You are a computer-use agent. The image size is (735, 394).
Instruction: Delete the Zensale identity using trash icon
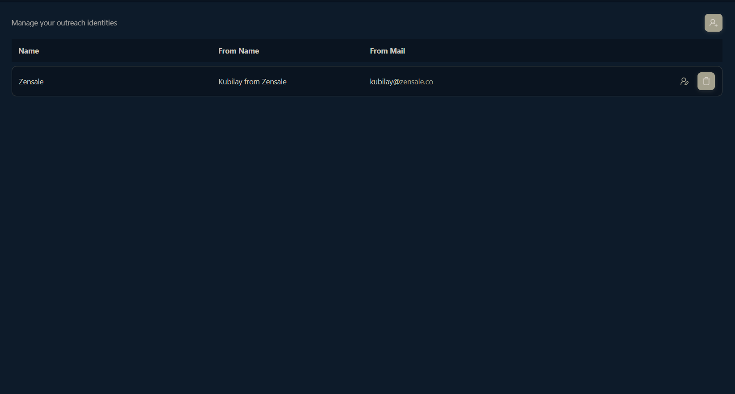pyautogui.click(x=706, y=81)
